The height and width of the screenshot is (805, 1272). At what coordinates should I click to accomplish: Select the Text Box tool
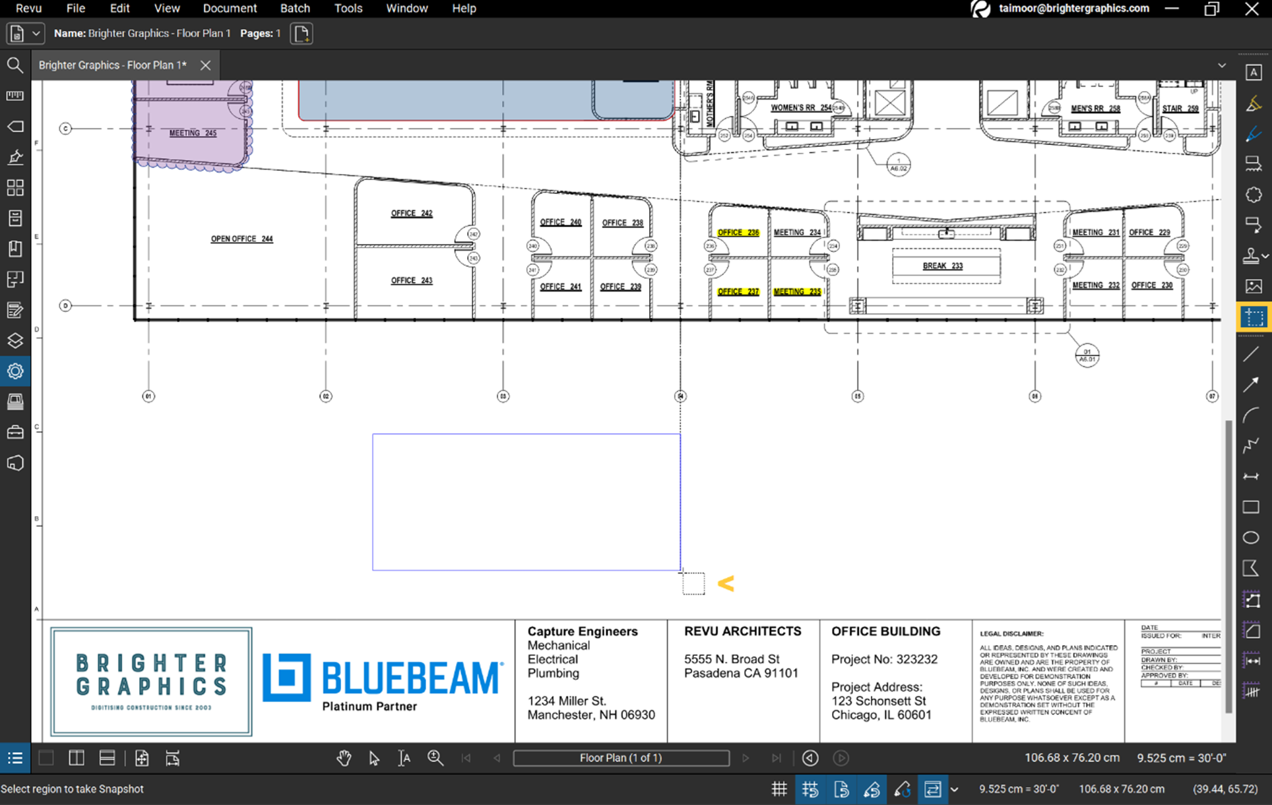1253,73
